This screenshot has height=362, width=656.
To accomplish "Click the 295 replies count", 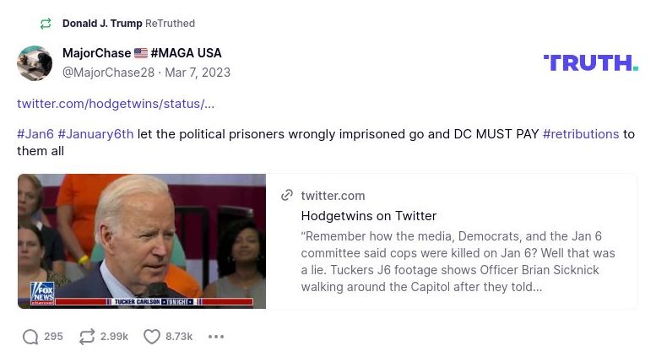I will (x=53, y=337).
